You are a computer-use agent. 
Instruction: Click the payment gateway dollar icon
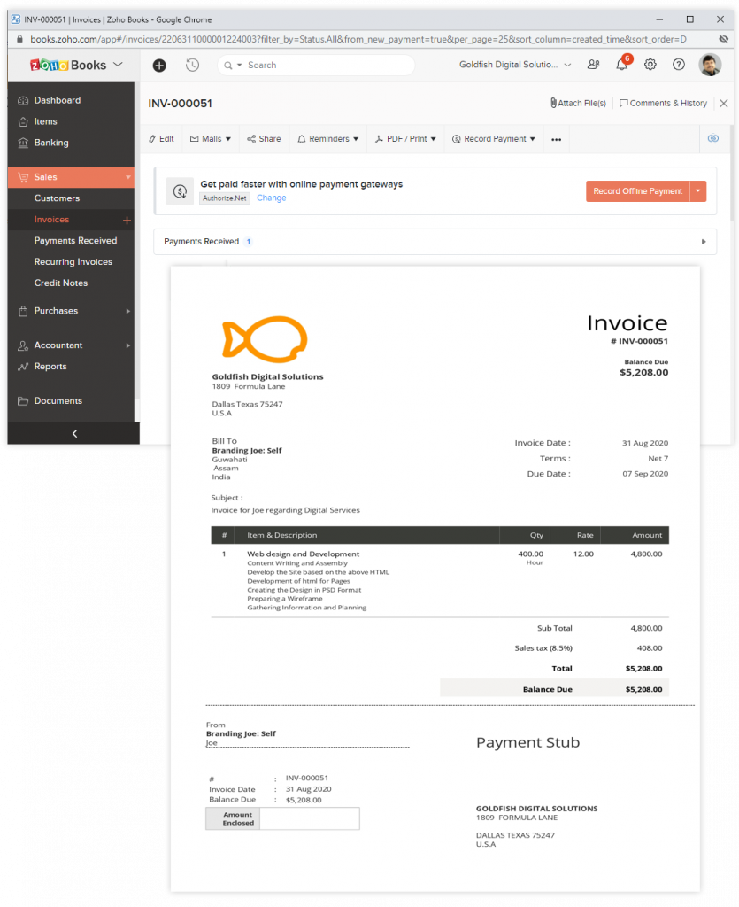(181, 191)
